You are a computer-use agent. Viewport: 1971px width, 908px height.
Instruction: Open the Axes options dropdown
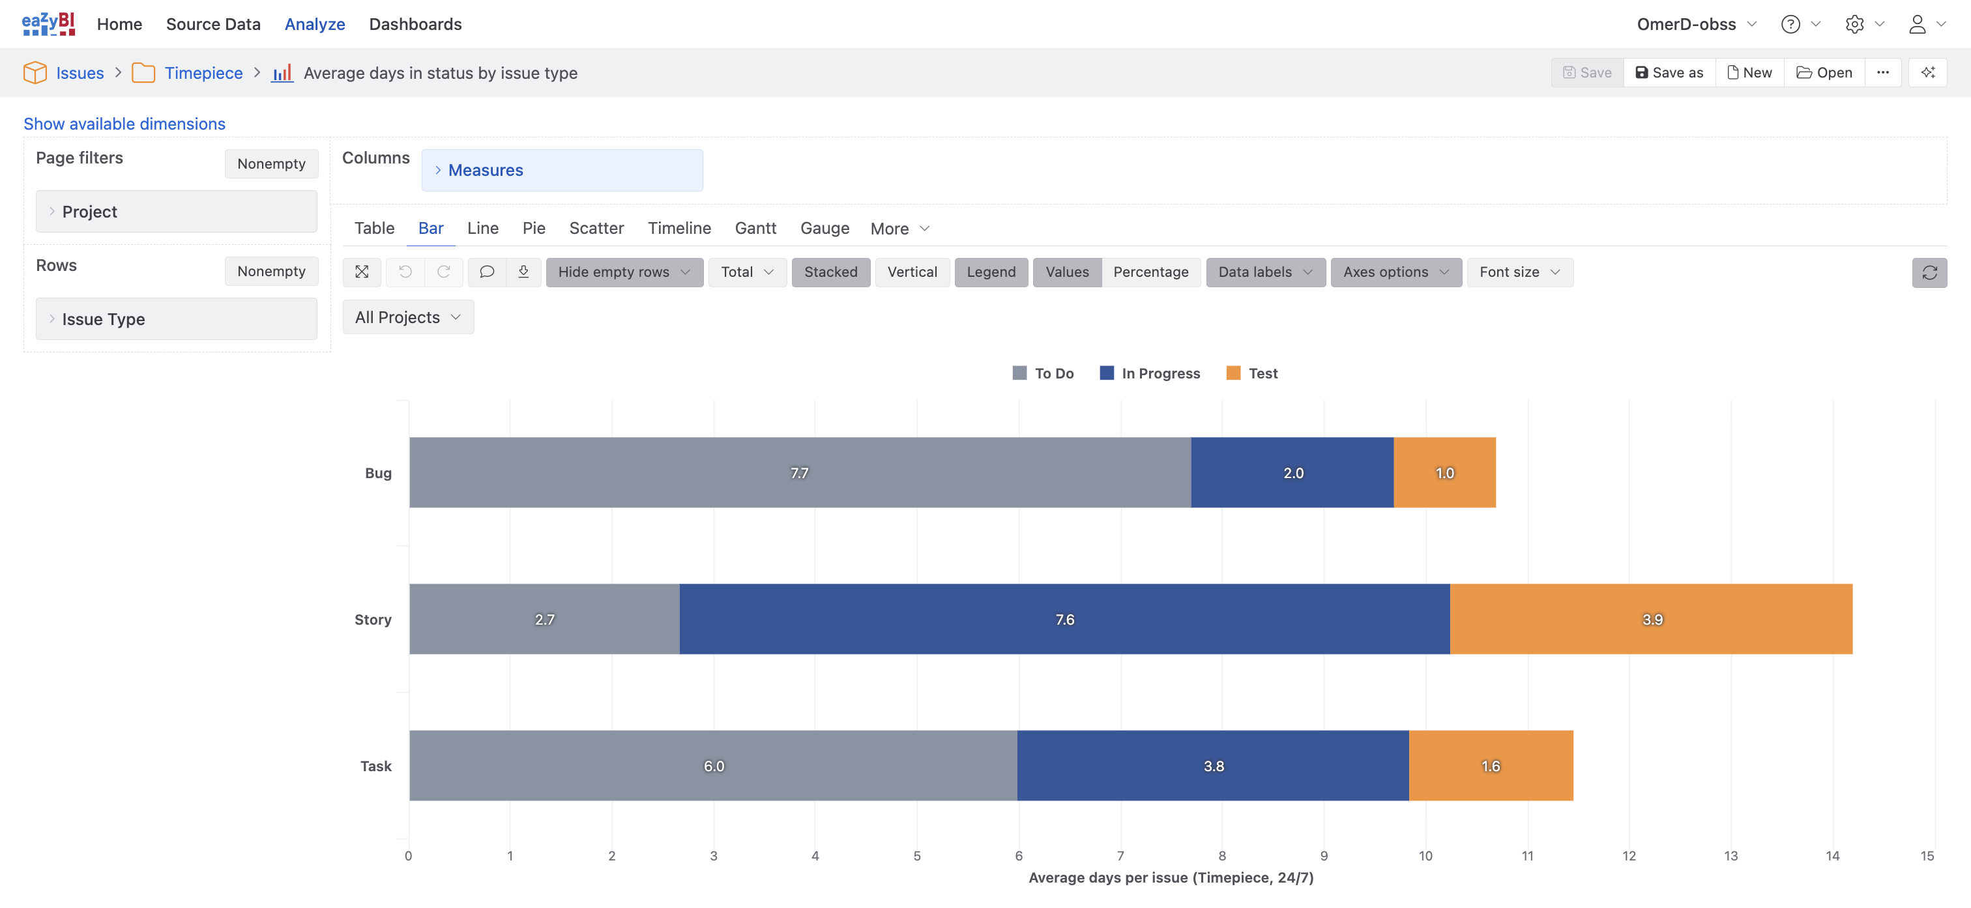click(x=1395, y=272)
